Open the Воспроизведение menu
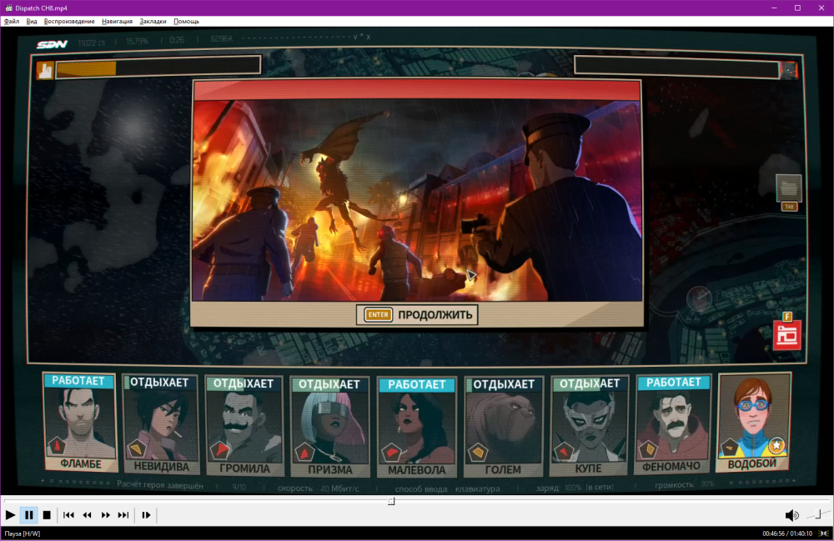 [68, 21]
